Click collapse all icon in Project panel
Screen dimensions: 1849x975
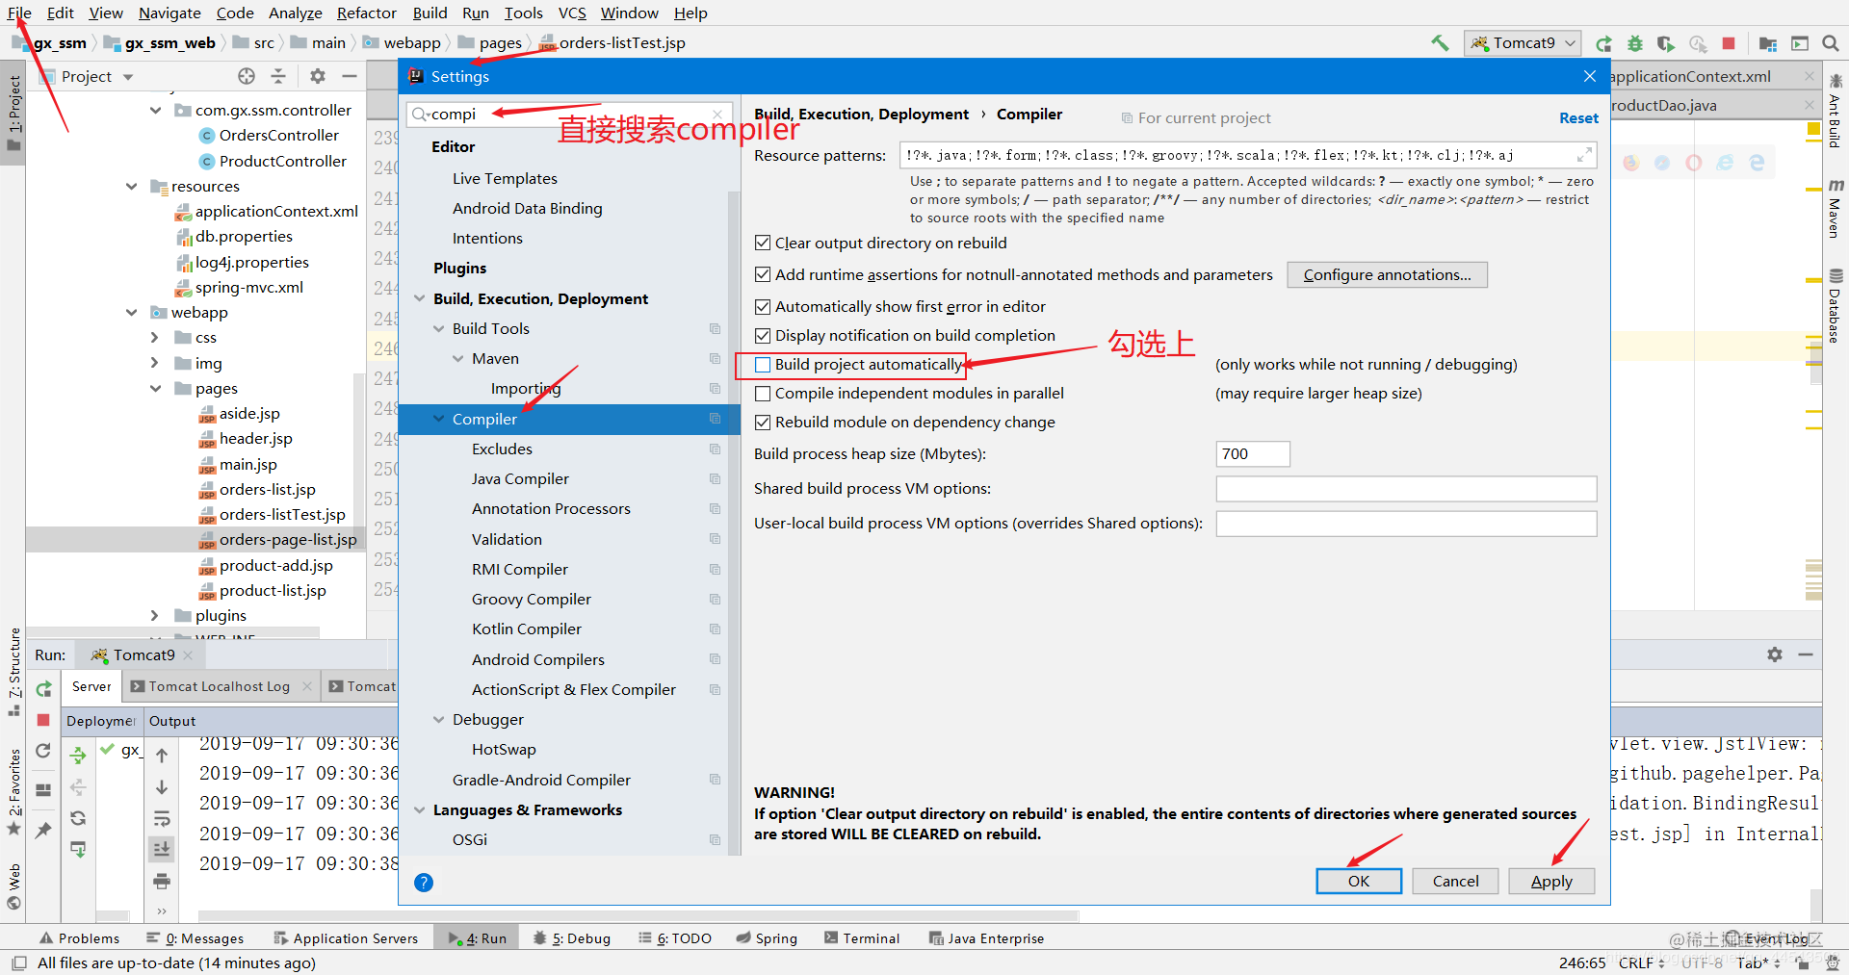pos(278,76)
